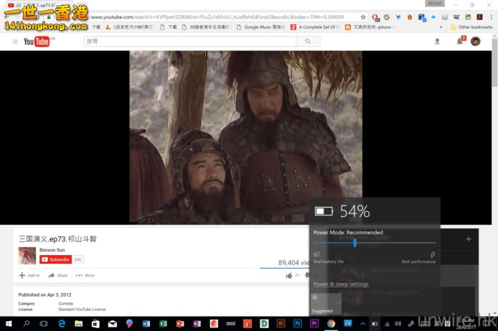Launch Premiere Pro from taskbar

click(314, 323)
